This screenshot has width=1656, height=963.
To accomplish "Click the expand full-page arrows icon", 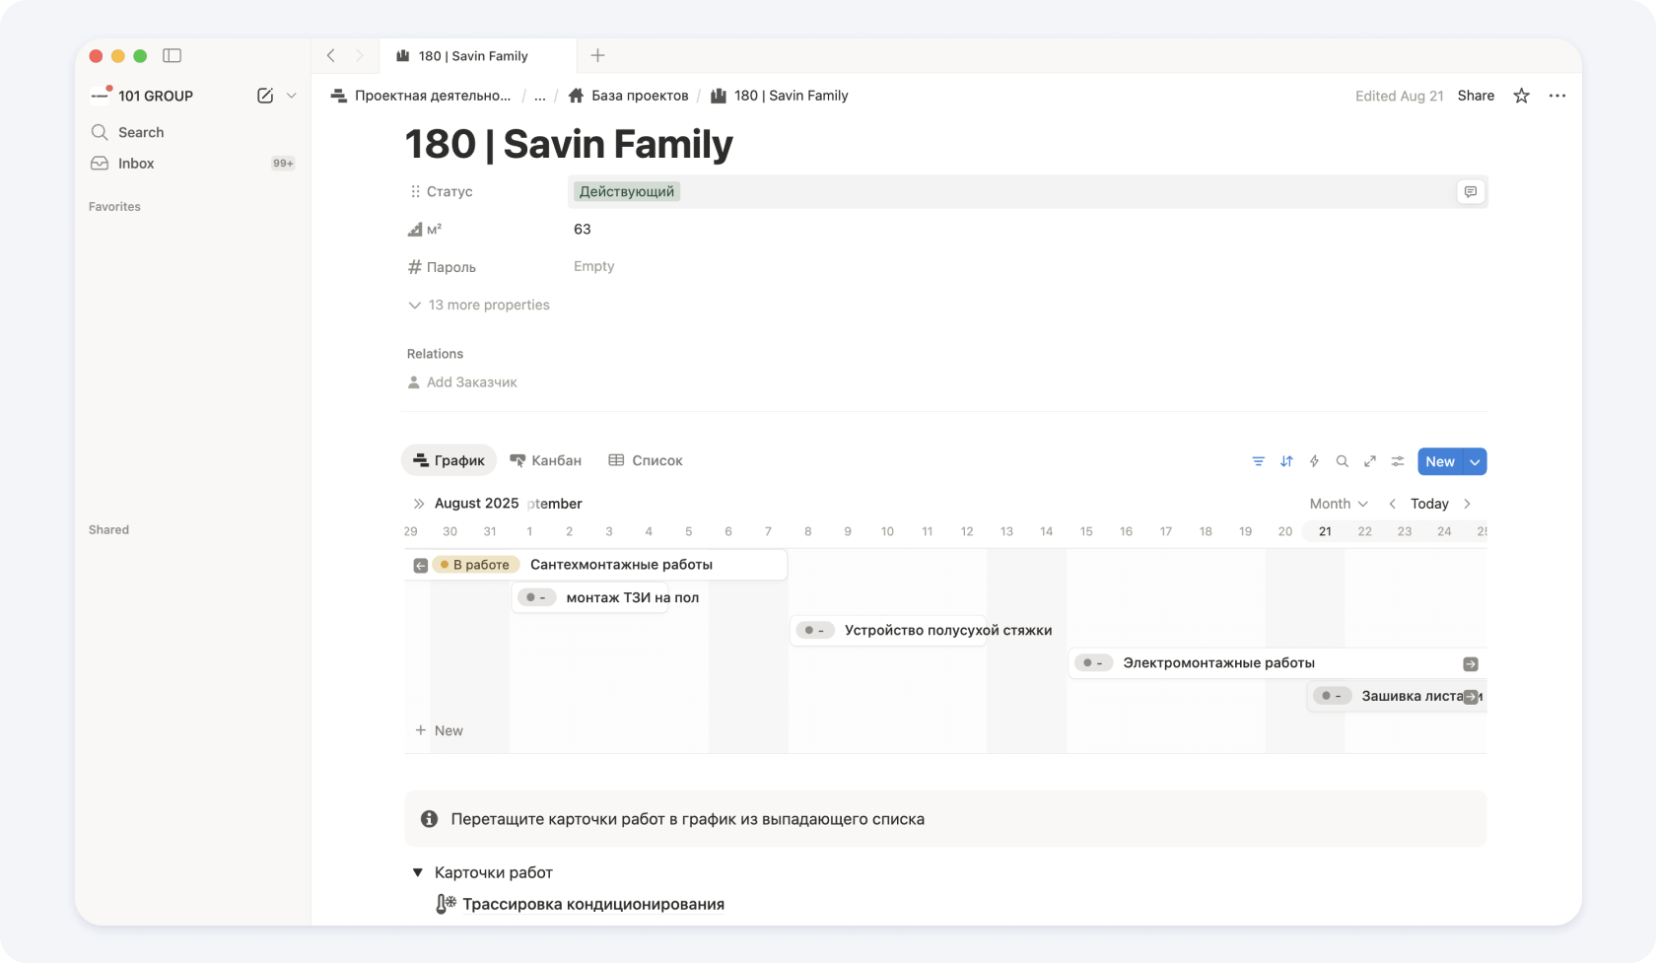I will (1369, 461).
